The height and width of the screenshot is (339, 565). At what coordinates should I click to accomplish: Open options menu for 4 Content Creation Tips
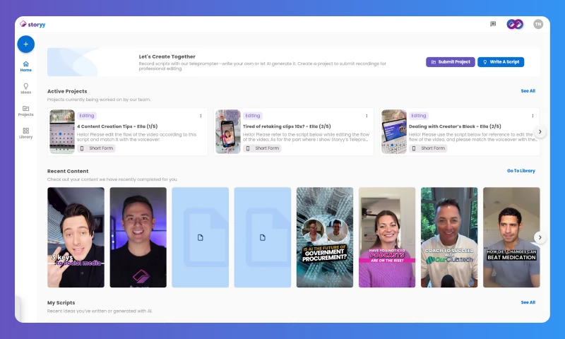(201, 116)
